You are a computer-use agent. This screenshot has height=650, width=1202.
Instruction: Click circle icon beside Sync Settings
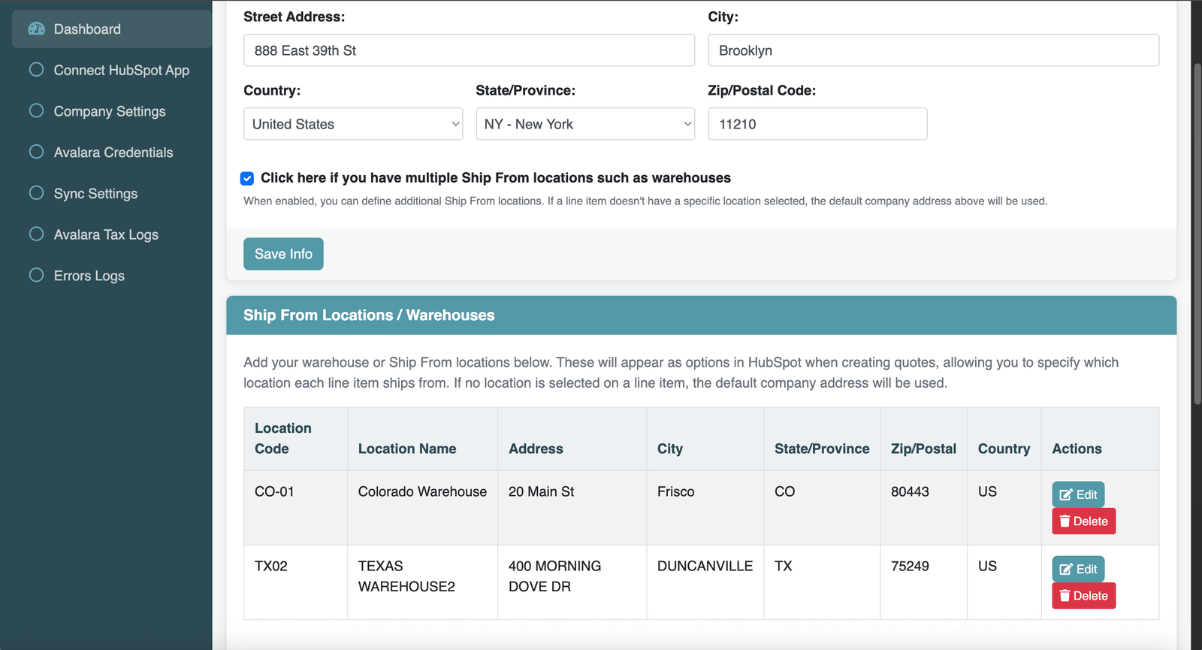click(36, 193)
